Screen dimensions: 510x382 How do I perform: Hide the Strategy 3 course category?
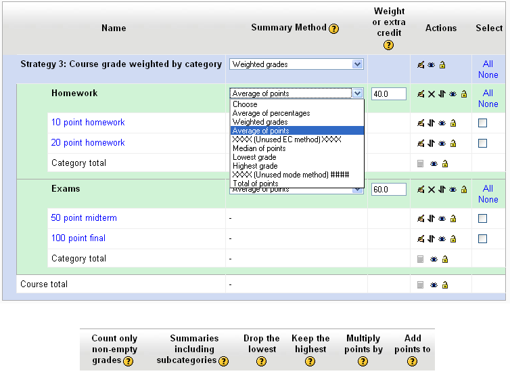point(432,65)
